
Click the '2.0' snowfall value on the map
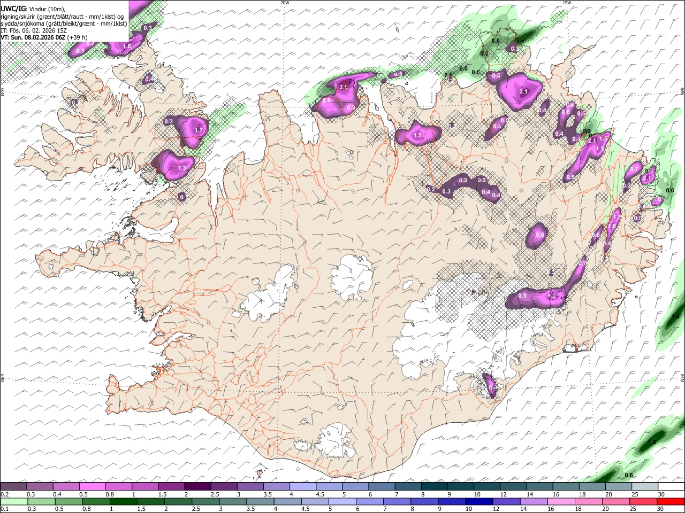[x=344, y=87]
